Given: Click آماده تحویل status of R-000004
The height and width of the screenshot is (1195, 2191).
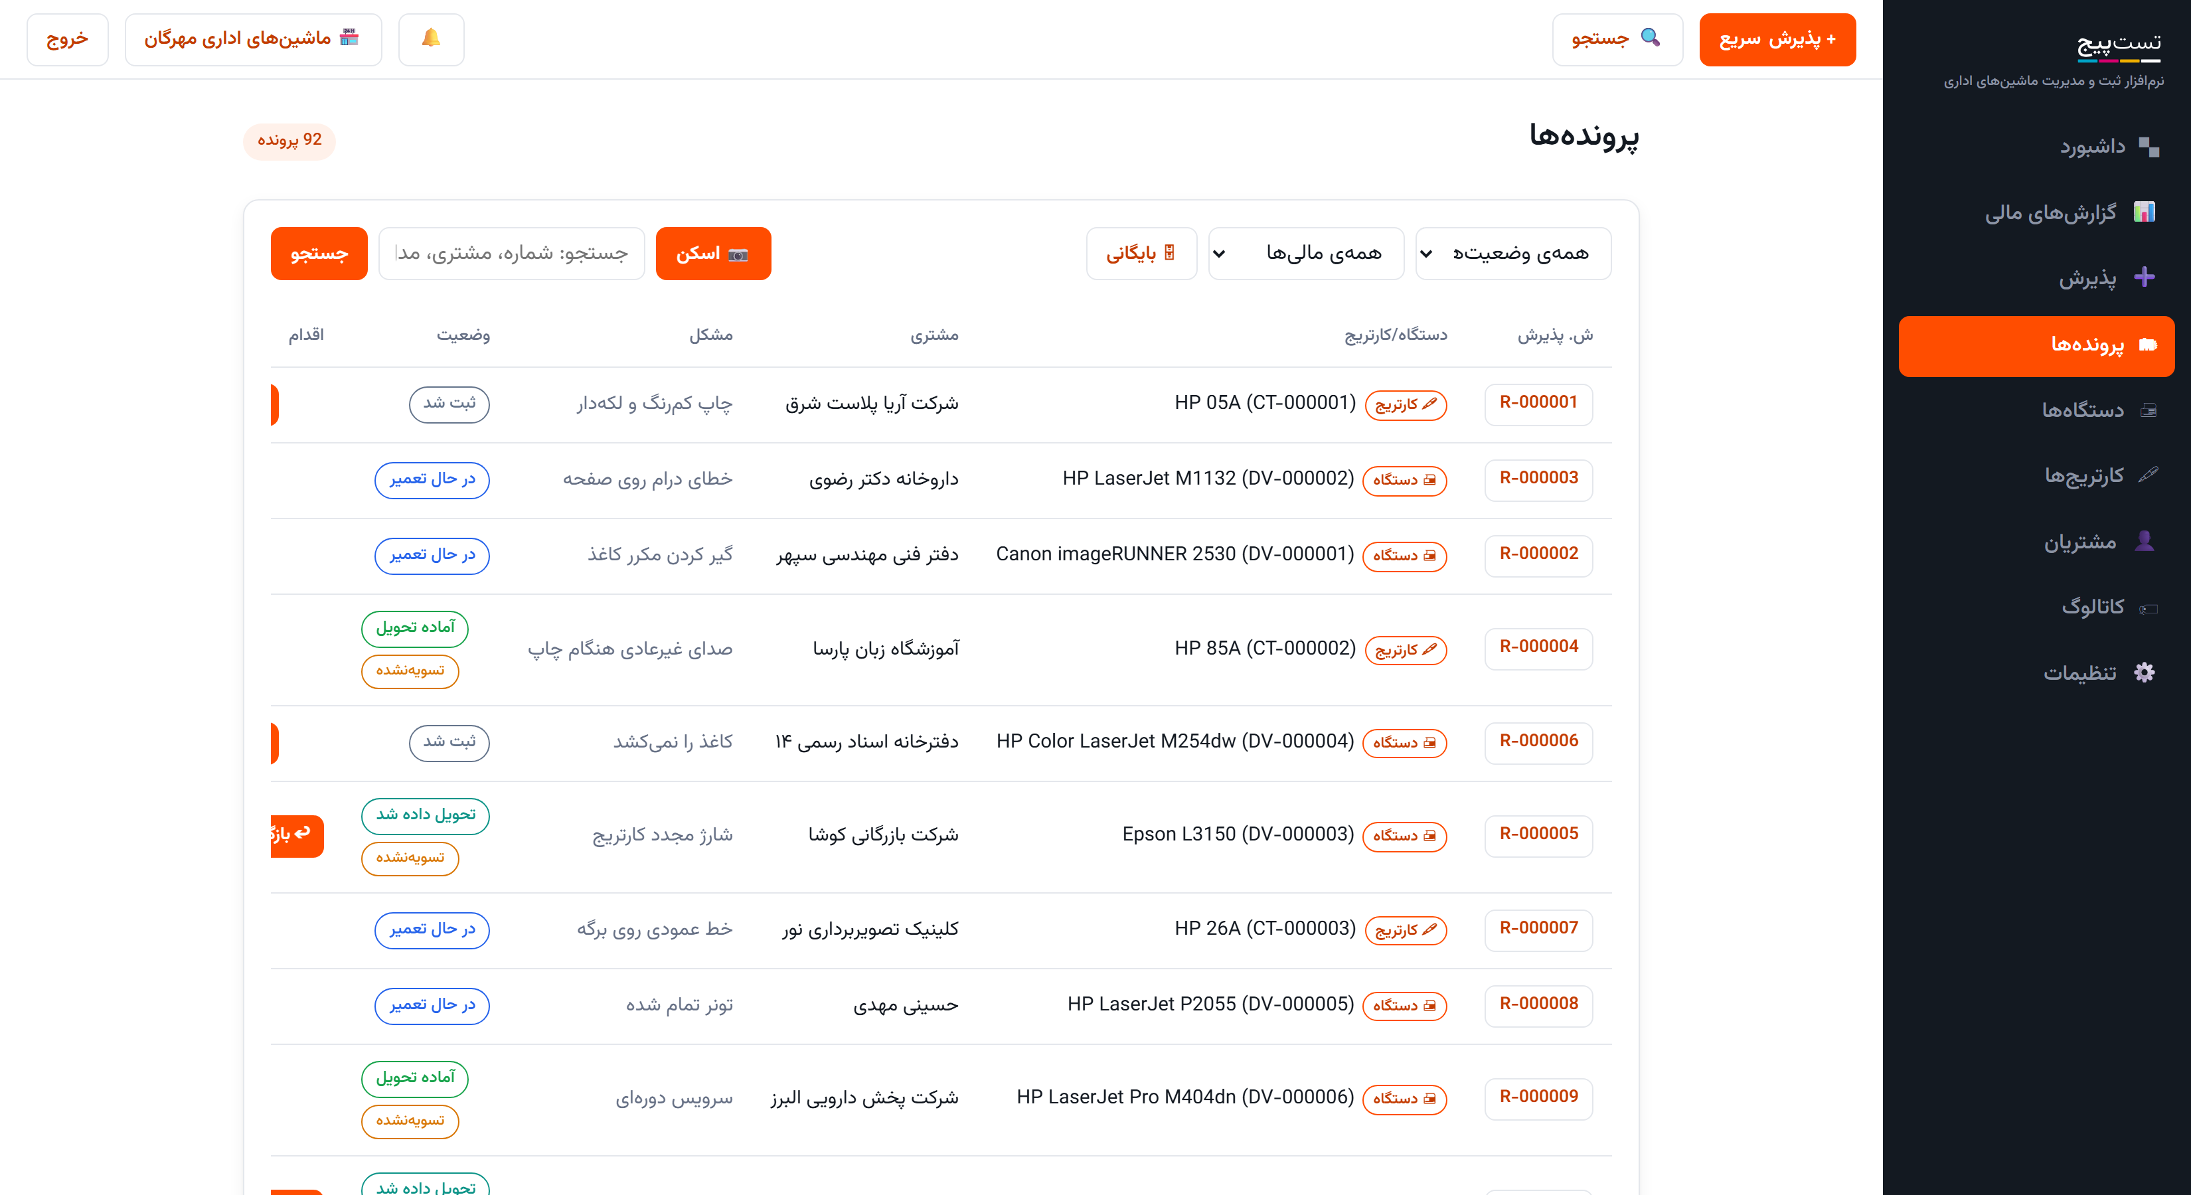Looking at the screenshot, I should click(x=415, y=629).
